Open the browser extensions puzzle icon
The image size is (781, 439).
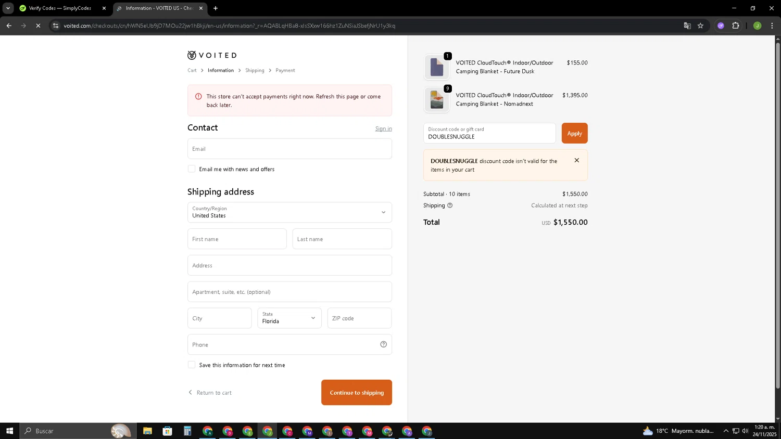tap(736, 25)
